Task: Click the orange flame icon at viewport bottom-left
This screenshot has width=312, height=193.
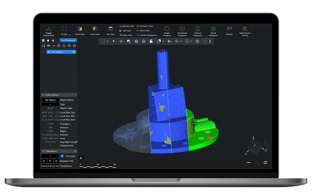Action: 81,158
